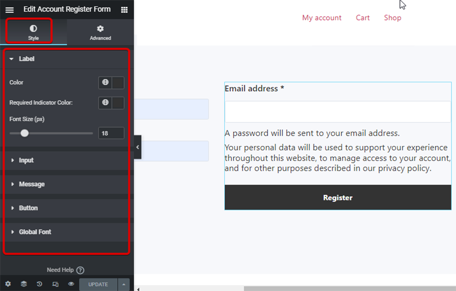The image size is (456, 291).
Task: Expand the Input section
Action: point(26,160)
